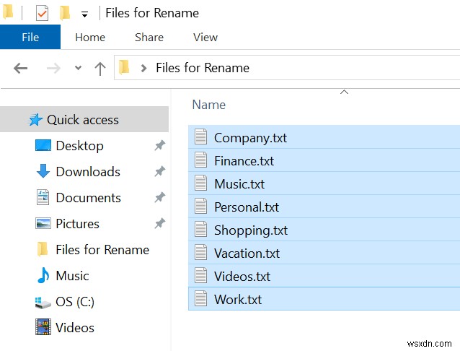Screen dimensions: 460x351
Task: Click the Files for Rename folder icon in sidebar
Action: point(43,249)
